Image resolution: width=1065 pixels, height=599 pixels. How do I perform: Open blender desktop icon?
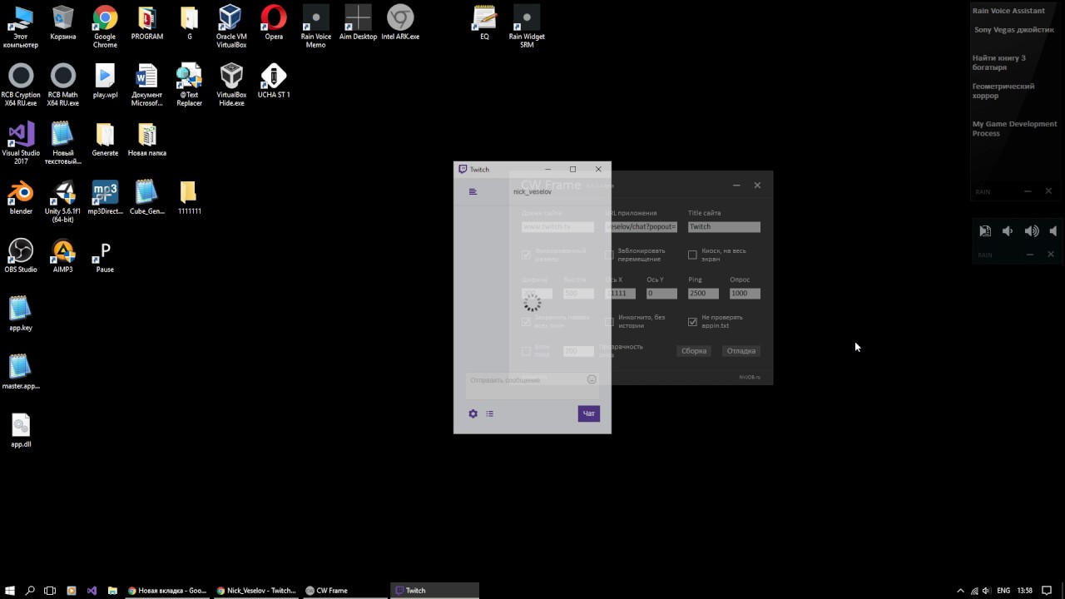pyautogui.click(x=21, y=197)
